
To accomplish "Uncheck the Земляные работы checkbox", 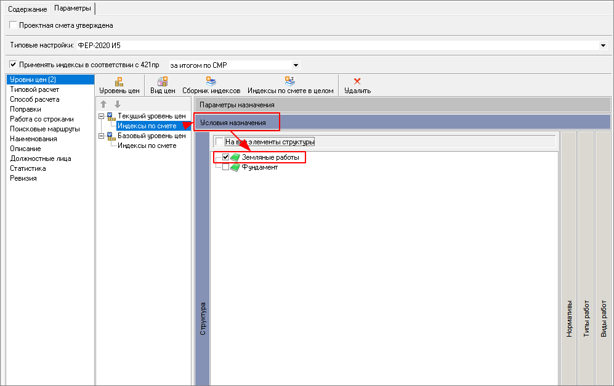I will pyautogui.click(x=225, y=158).
